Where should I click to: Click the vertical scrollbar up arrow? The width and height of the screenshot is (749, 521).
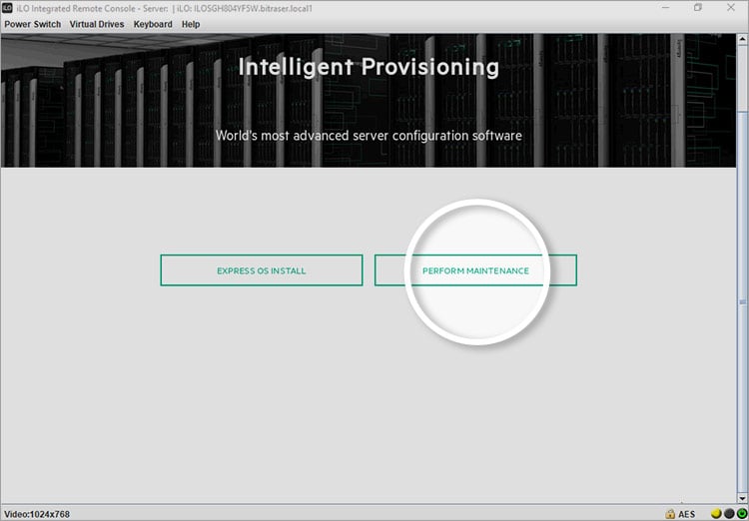click(x=743, y=38)
